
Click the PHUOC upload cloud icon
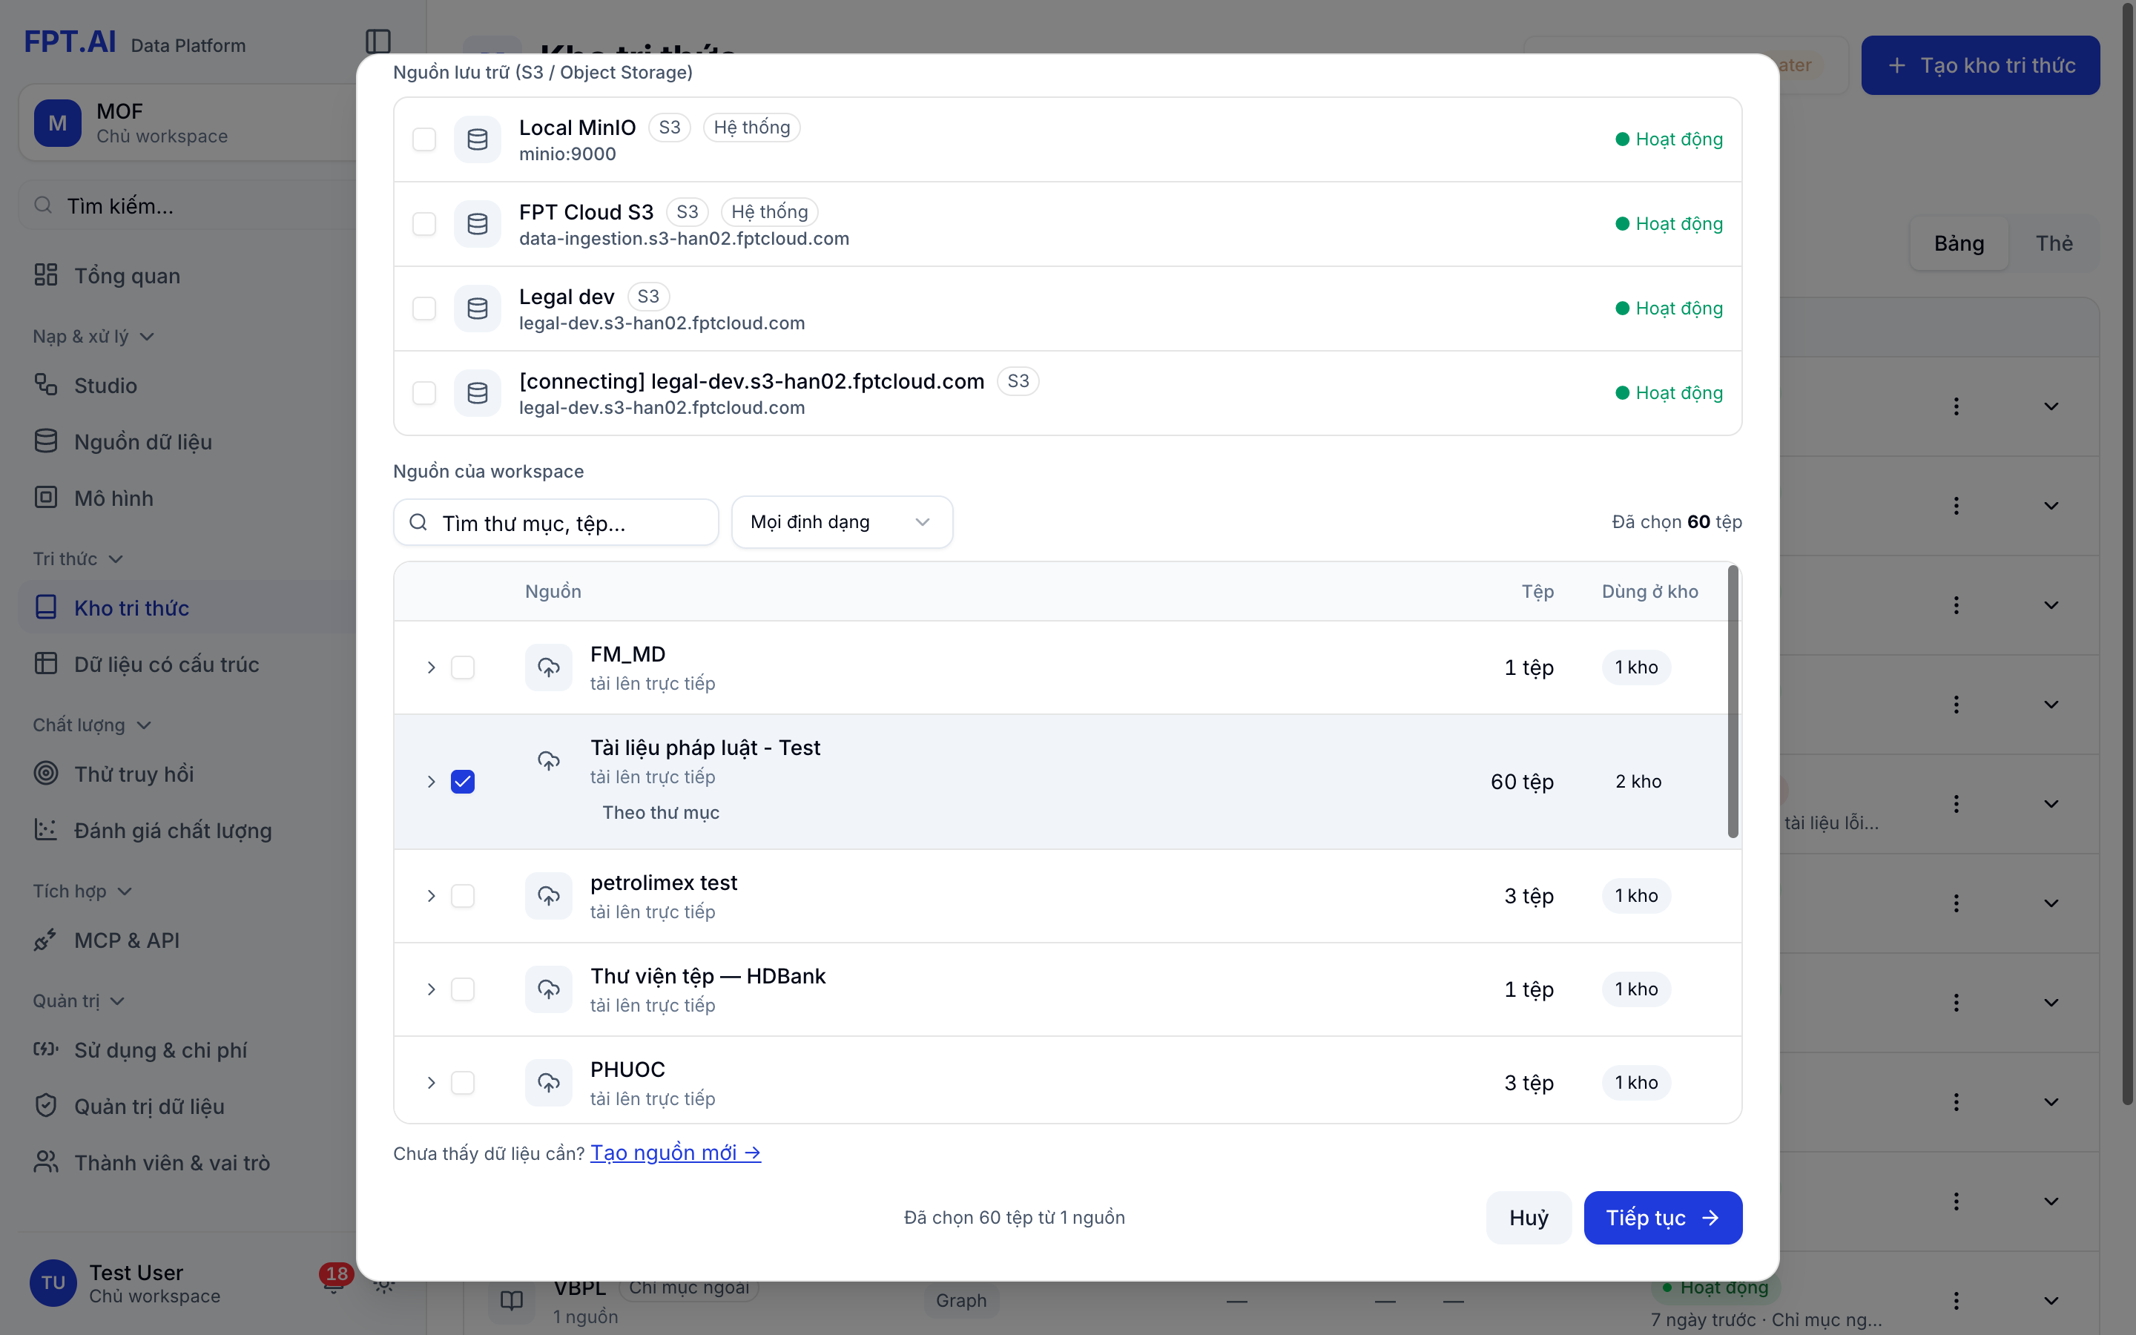[549, 1083]
